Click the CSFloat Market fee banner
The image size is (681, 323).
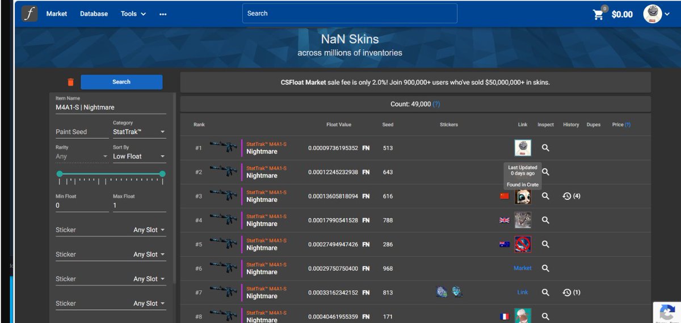pyautogui.click(x=415, y=82)
